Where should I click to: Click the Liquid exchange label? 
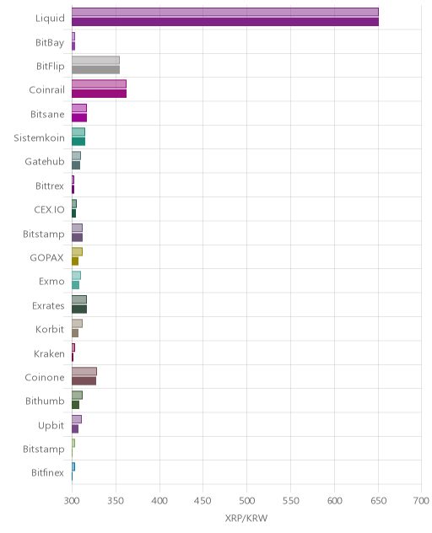[x=50, y=18]
